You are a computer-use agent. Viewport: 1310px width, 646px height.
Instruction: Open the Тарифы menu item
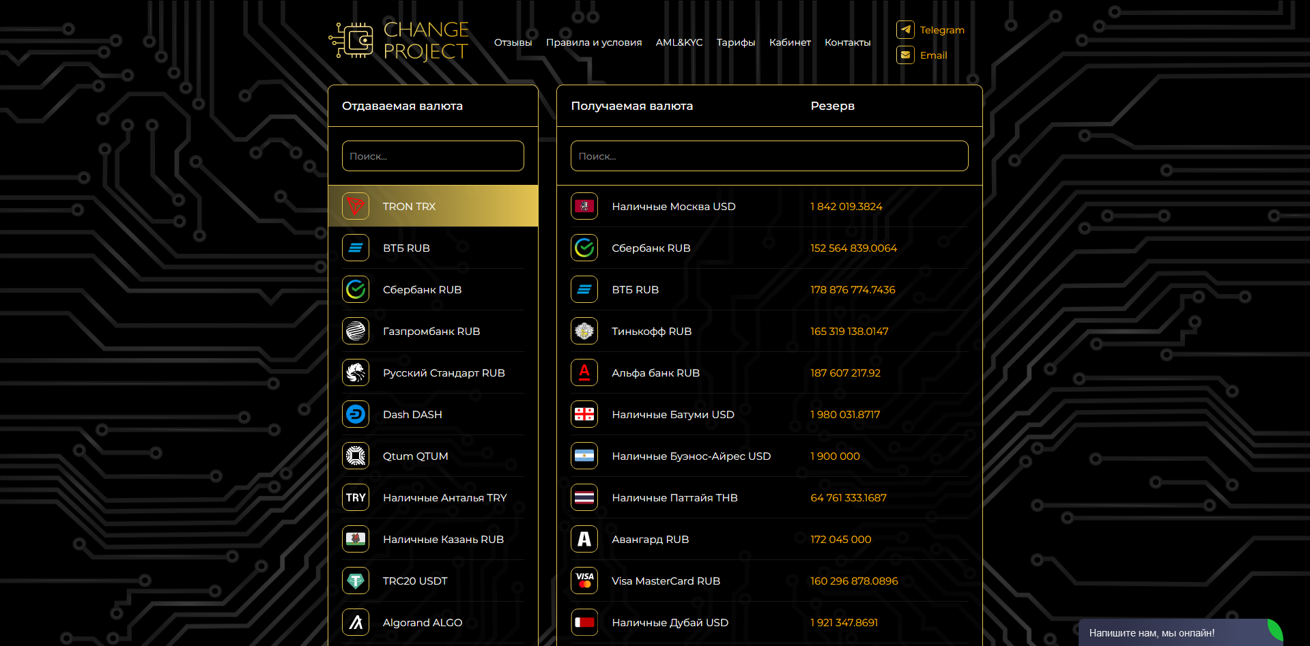click(736, 42)
